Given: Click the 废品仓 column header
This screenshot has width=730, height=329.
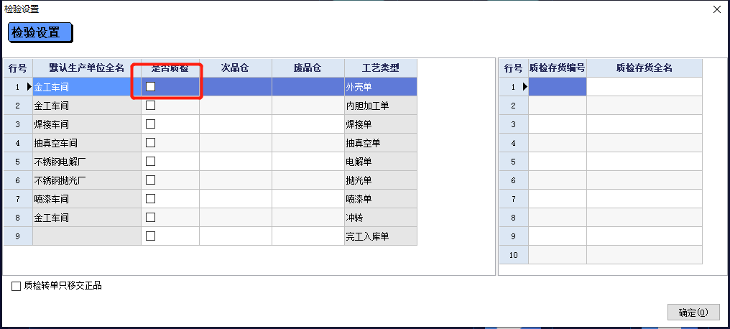Looking at the screenshot, I should click(x=308, y=68).
